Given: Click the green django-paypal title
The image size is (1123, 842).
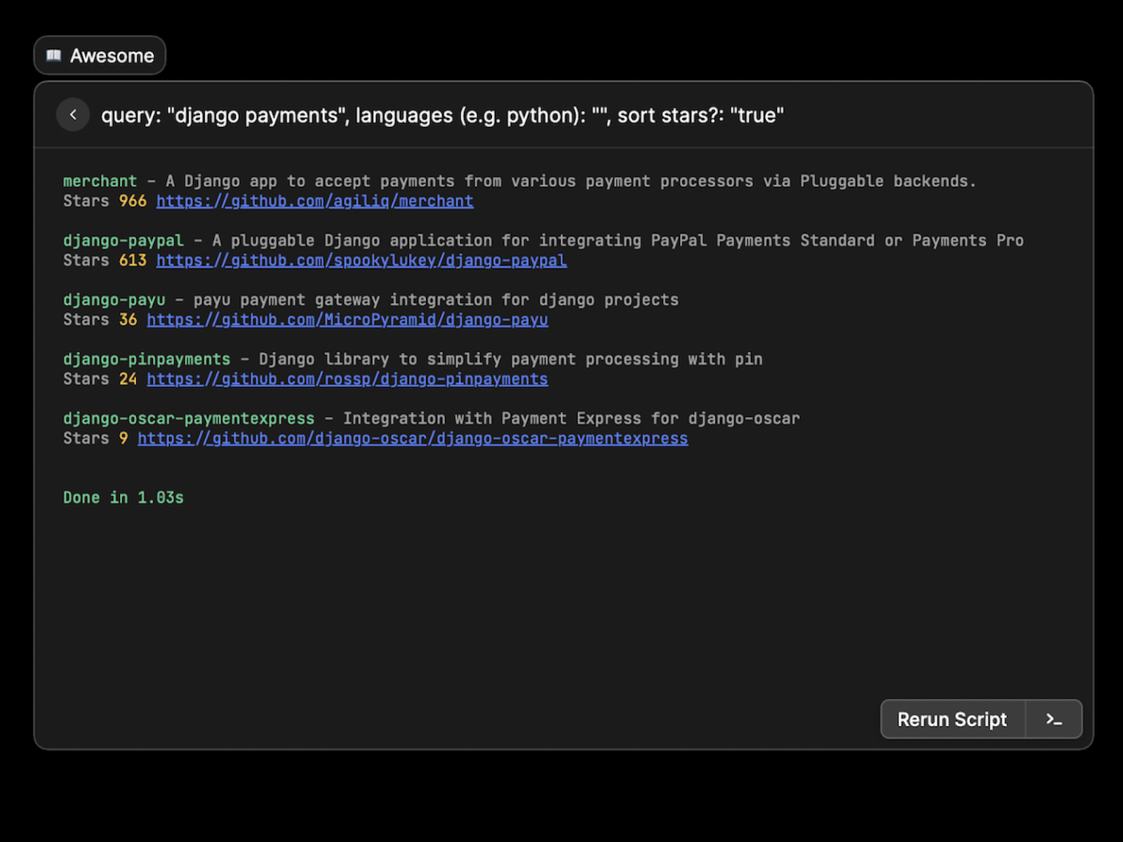Looking at the screenshot, I should click(124, 241).
